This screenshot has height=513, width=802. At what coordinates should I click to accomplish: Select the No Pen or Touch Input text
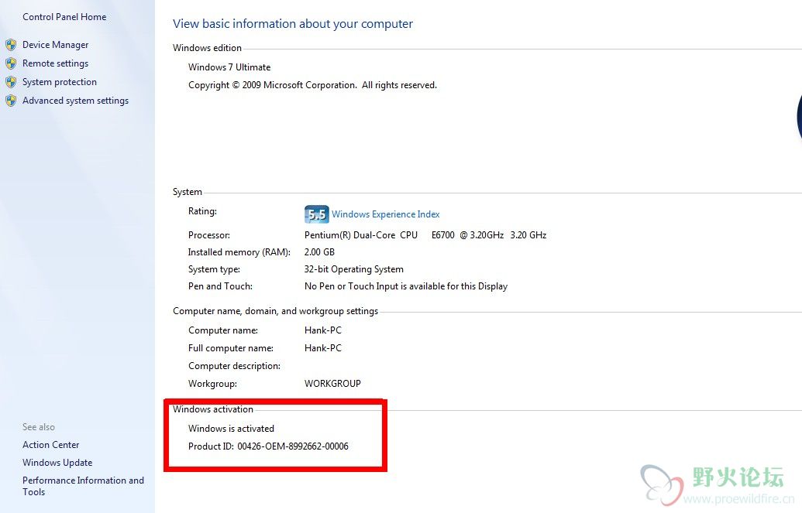tap(406, 286)
